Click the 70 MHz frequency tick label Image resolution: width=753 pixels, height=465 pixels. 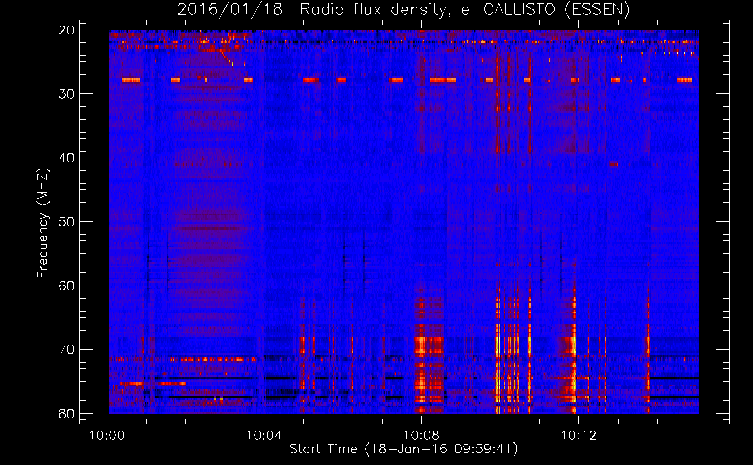pyautogui.click(x=67, y=349)
